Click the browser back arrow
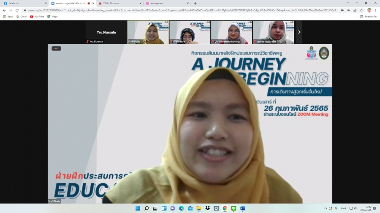This screenshot has width=380, height=213. pyautogui.click(x=4, y=10)
